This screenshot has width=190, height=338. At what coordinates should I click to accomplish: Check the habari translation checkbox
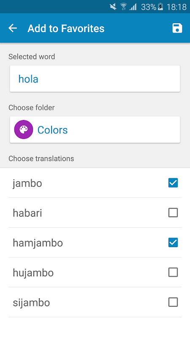[x=173, y=213]
